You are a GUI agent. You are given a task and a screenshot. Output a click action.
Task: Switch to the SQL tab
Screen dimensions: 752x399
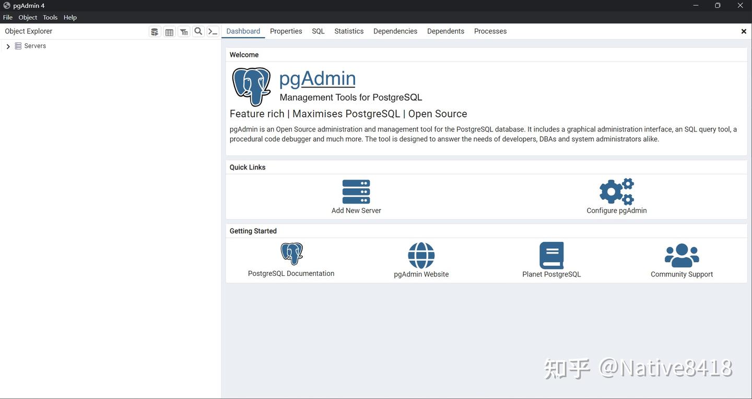click(318, 31)
